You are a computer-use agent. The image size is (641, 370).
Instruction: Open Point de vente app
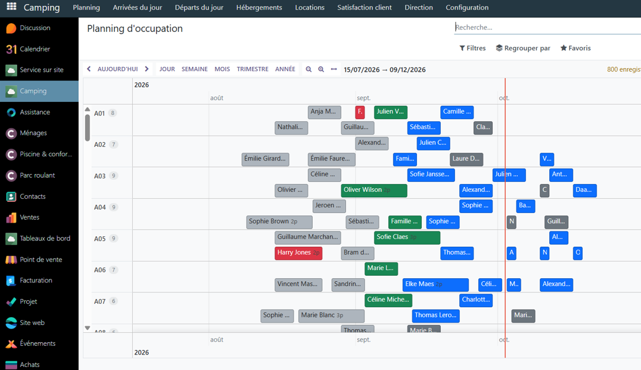pos(39,260)
